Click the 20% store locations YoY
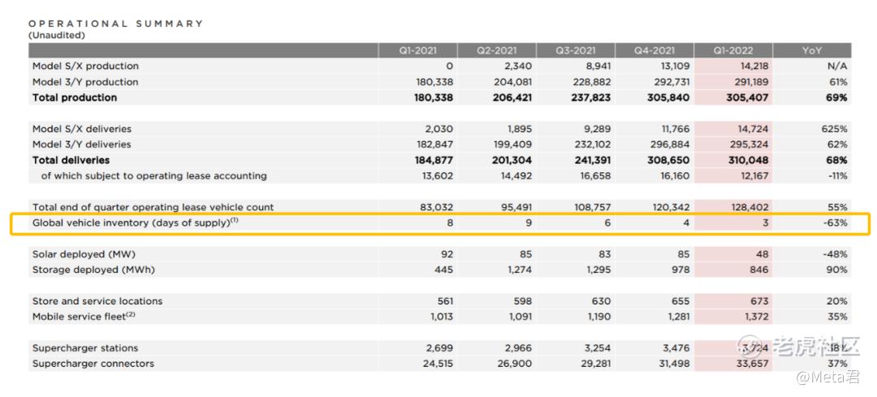The image size is (877, 397). pos(838,301)
